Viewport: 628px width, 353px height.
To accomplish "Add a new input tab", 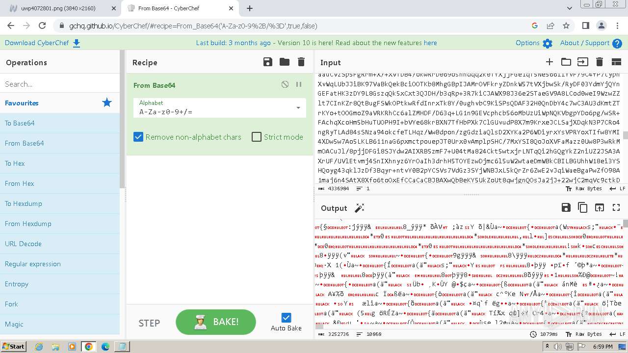I will tap(549, 62).
